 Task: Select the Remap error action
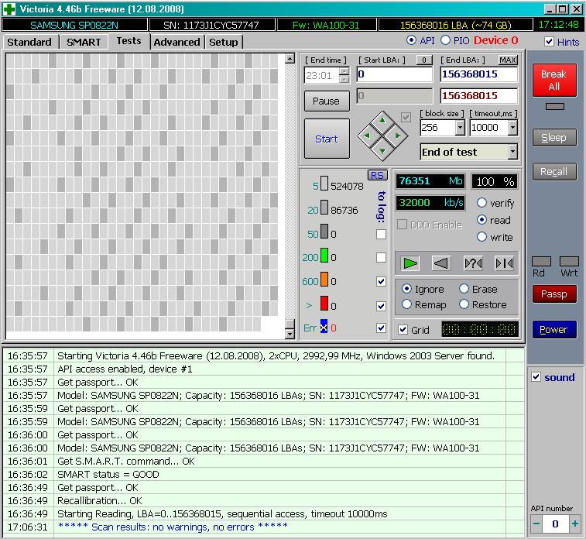(x=406, y=304)
